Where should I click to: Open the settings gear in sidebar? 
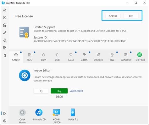pos(5,121)
